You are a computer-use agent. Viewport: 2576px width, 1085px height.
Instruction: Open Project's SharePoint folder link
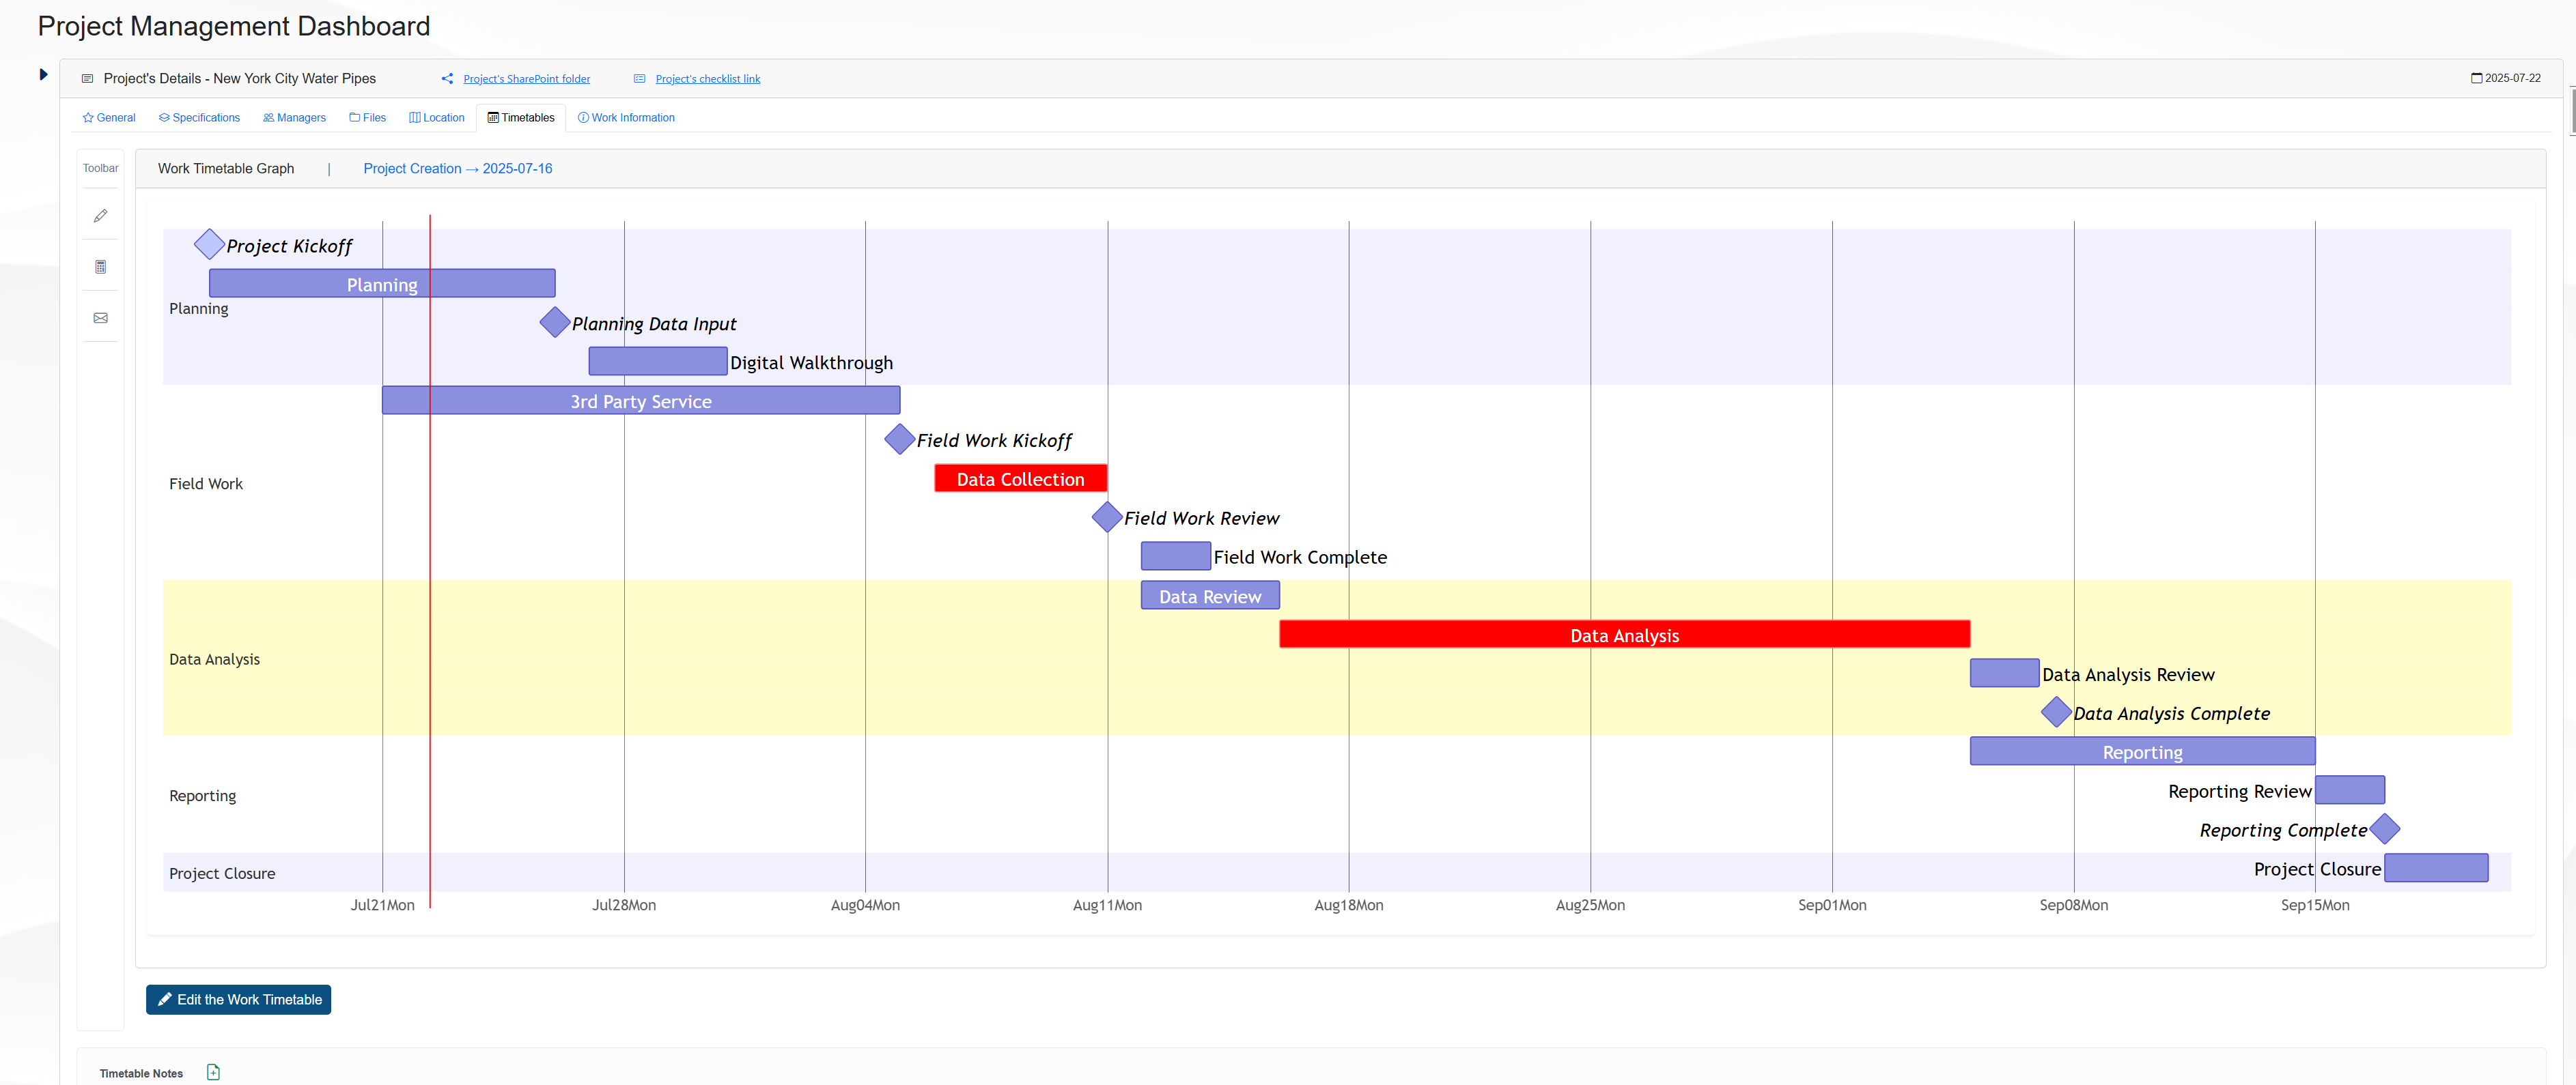[526, 79]
